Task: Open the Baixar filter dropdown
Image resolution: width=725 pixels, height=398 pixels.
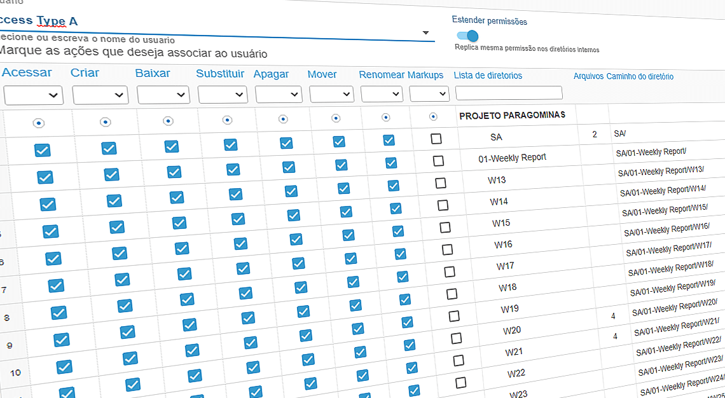Action: pyautogui.click(x=163, y=93)
